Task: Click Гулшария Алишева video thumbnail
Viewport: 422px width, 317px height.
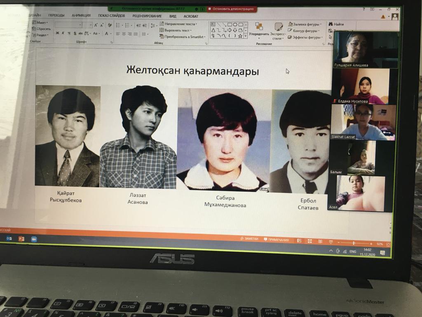Action: (x=366, y=50)
